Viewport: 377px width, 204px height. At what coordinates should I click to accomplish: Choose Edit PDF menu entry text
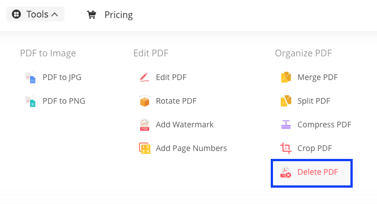(171, 77)
